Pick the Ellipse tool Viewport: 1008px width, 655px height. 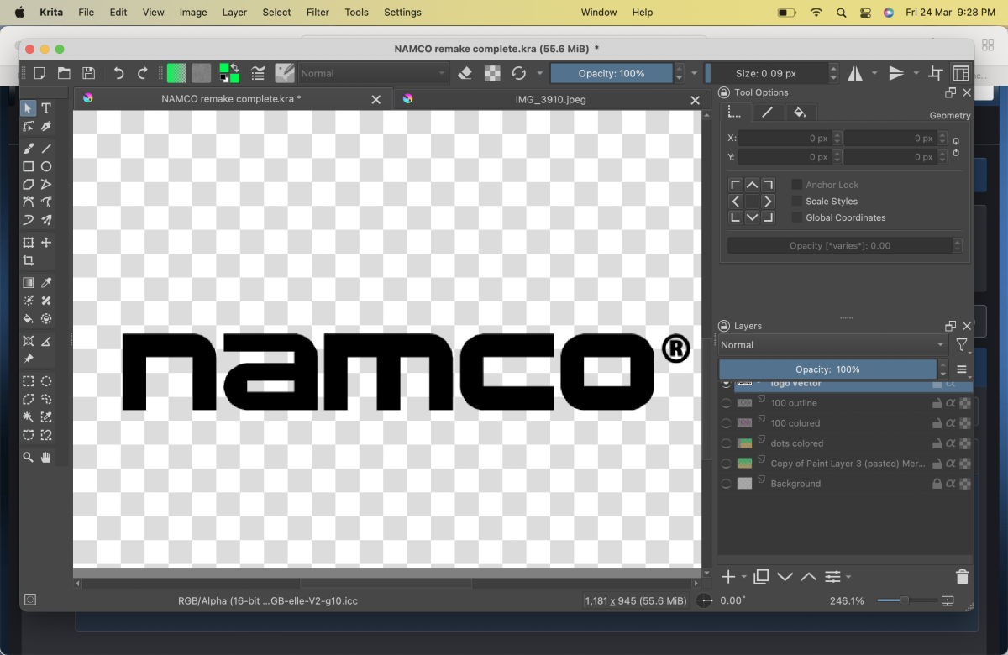[46, 166]
